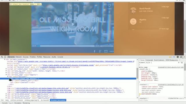Share the video with the Google Plus icon
This screenshot has height=104, width=186.
pyautogui.click(x=100, y=51)
